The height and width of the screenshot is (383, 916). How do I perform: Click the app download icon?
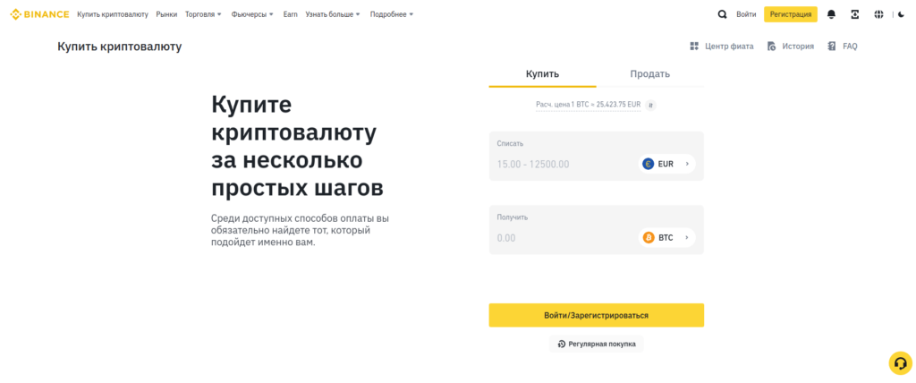coord(854,14)
